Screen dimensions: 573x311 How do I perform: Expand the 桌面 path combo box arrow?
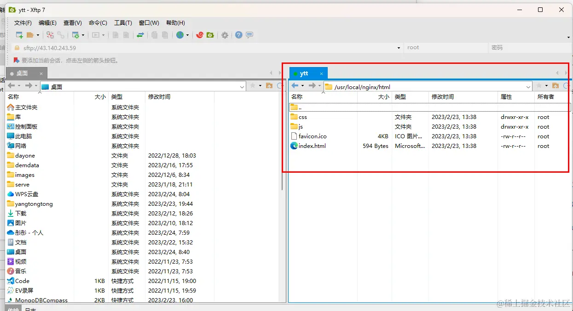pos(242,86)
